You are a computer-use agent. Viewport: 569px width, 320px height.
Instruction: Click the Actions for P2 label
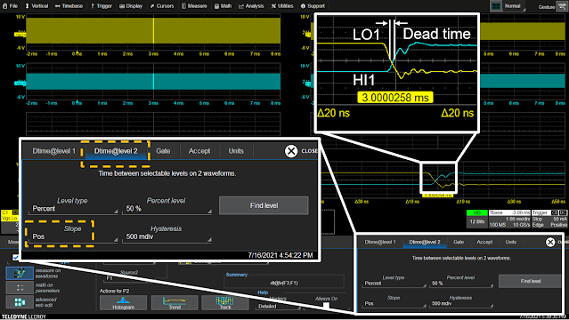114,291
